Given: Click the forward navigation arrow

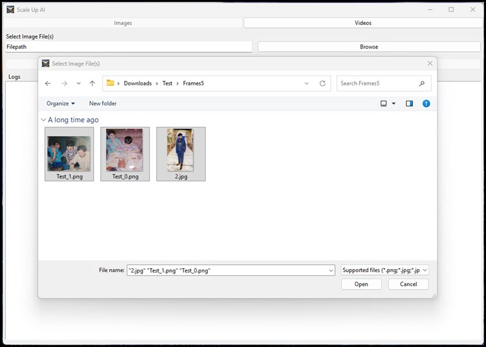Looking at the screenshot, I should (64, 83).
